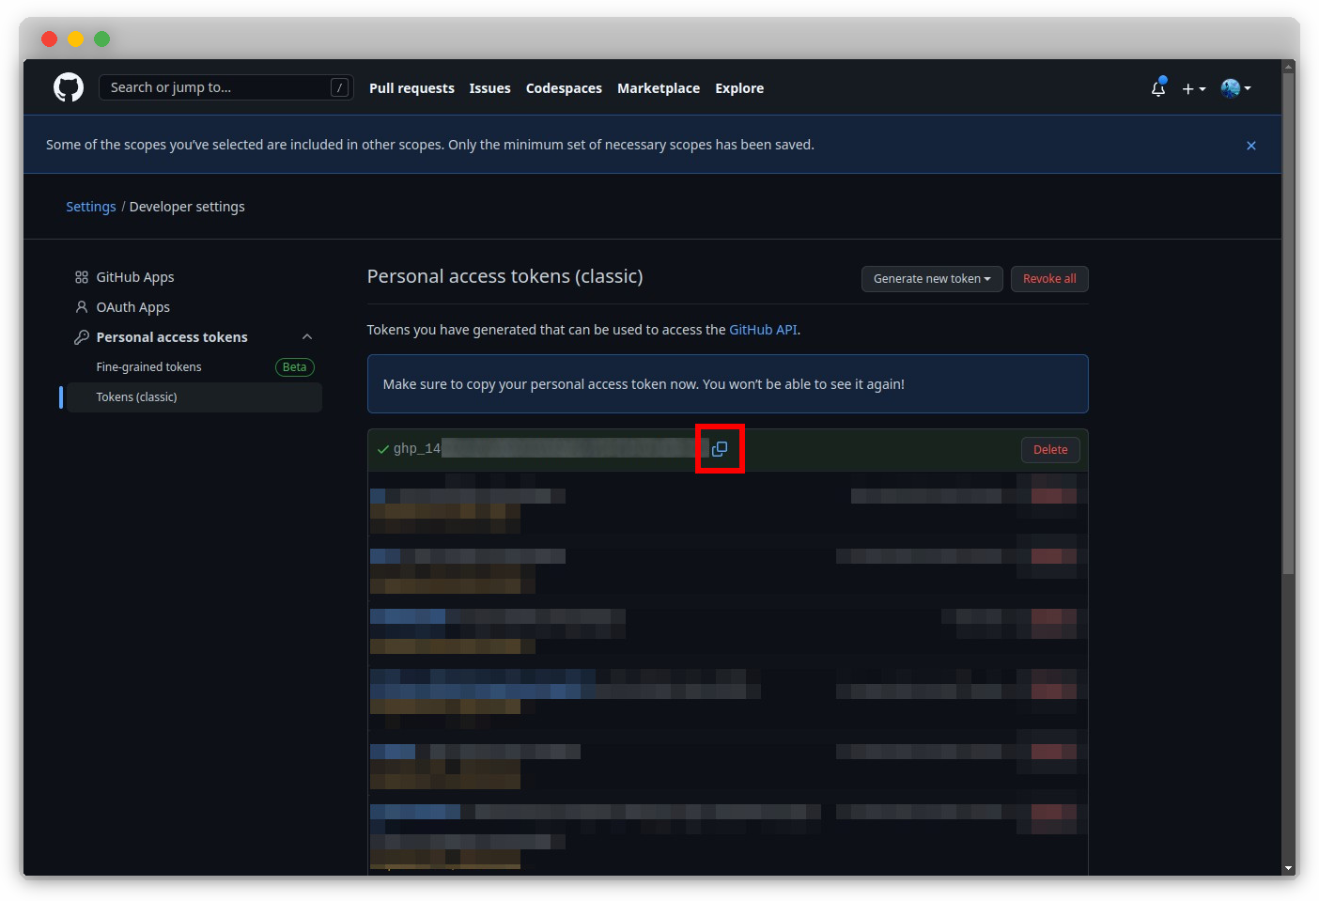Follow the GitHub API link

(763, 330)
